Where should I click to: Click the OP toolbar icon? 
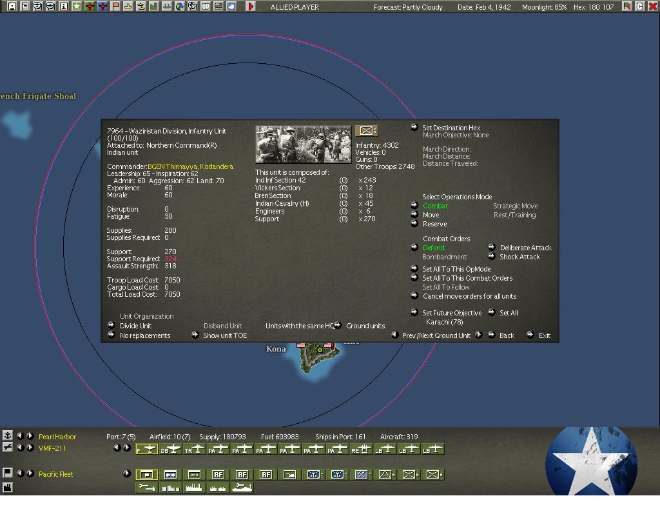206,6
